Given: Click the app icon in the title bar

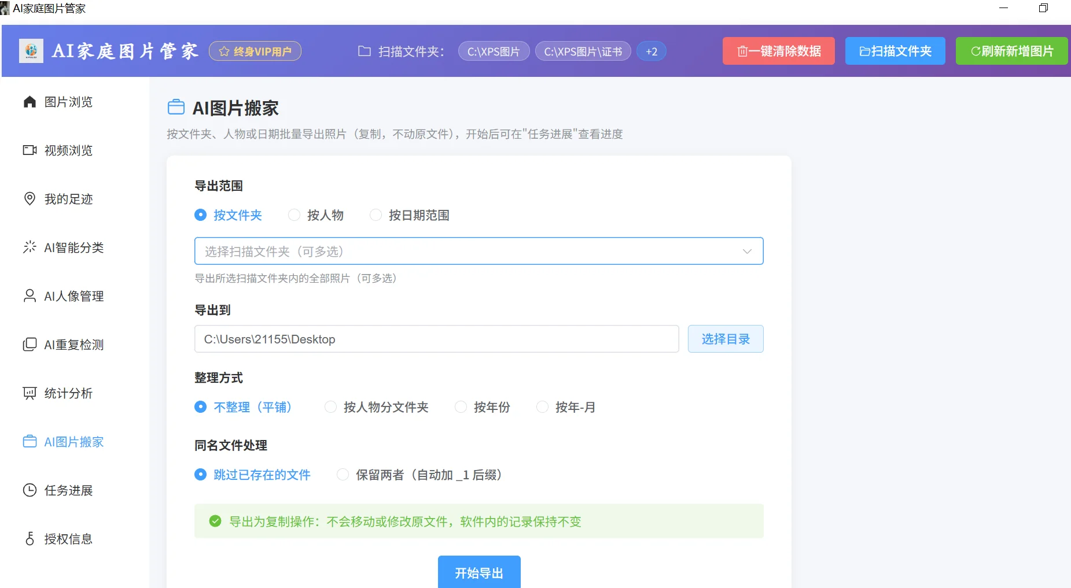Looking at the screenshot, I should [5, 8].
